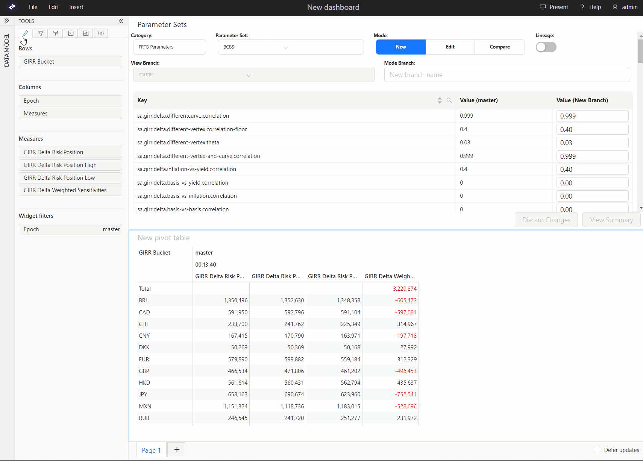Open the Parameter Set dropdown
The image size is (643, 461).
click(290, 47)
